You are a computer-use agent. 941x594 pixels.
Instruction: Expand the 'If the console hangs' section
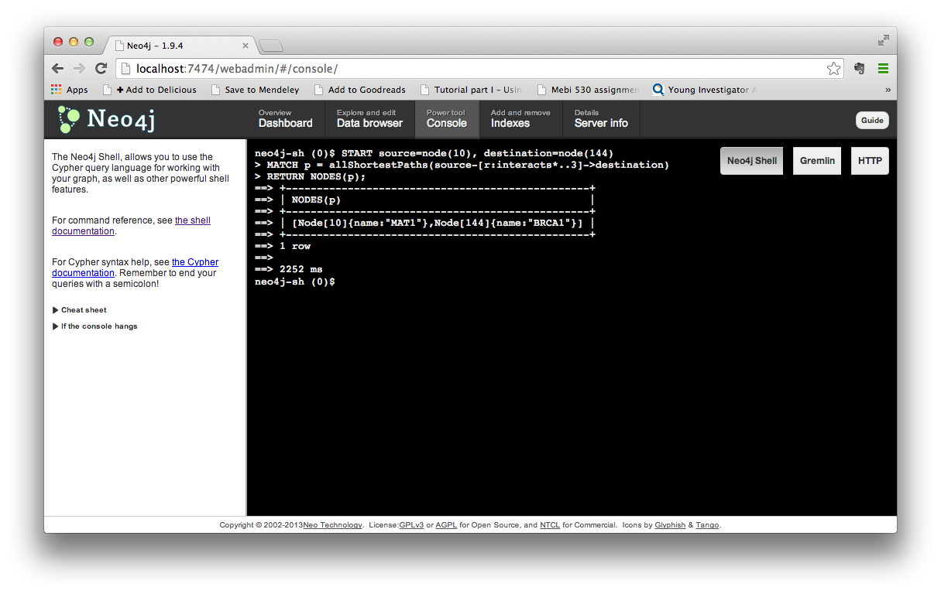pyautogui.click(x=94, y=326)
